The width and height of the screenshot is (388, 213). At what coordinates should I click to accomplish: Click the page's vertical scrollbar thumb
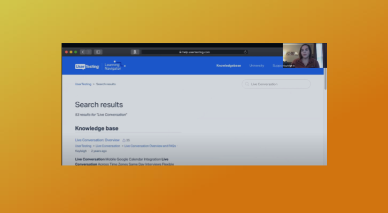click(x=325, y=79)
